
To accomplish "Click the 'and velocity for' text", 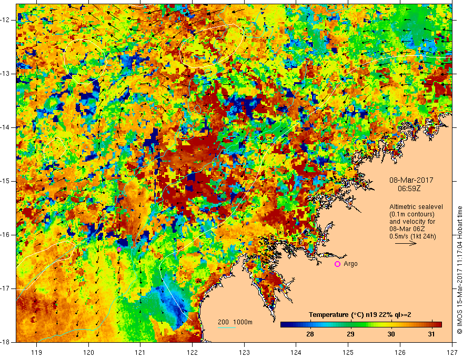I will tap(412, 222).
